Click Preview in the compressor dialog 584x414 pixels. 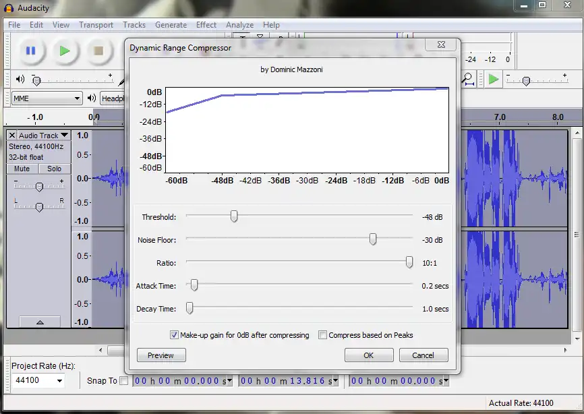[x=161, y=355]
